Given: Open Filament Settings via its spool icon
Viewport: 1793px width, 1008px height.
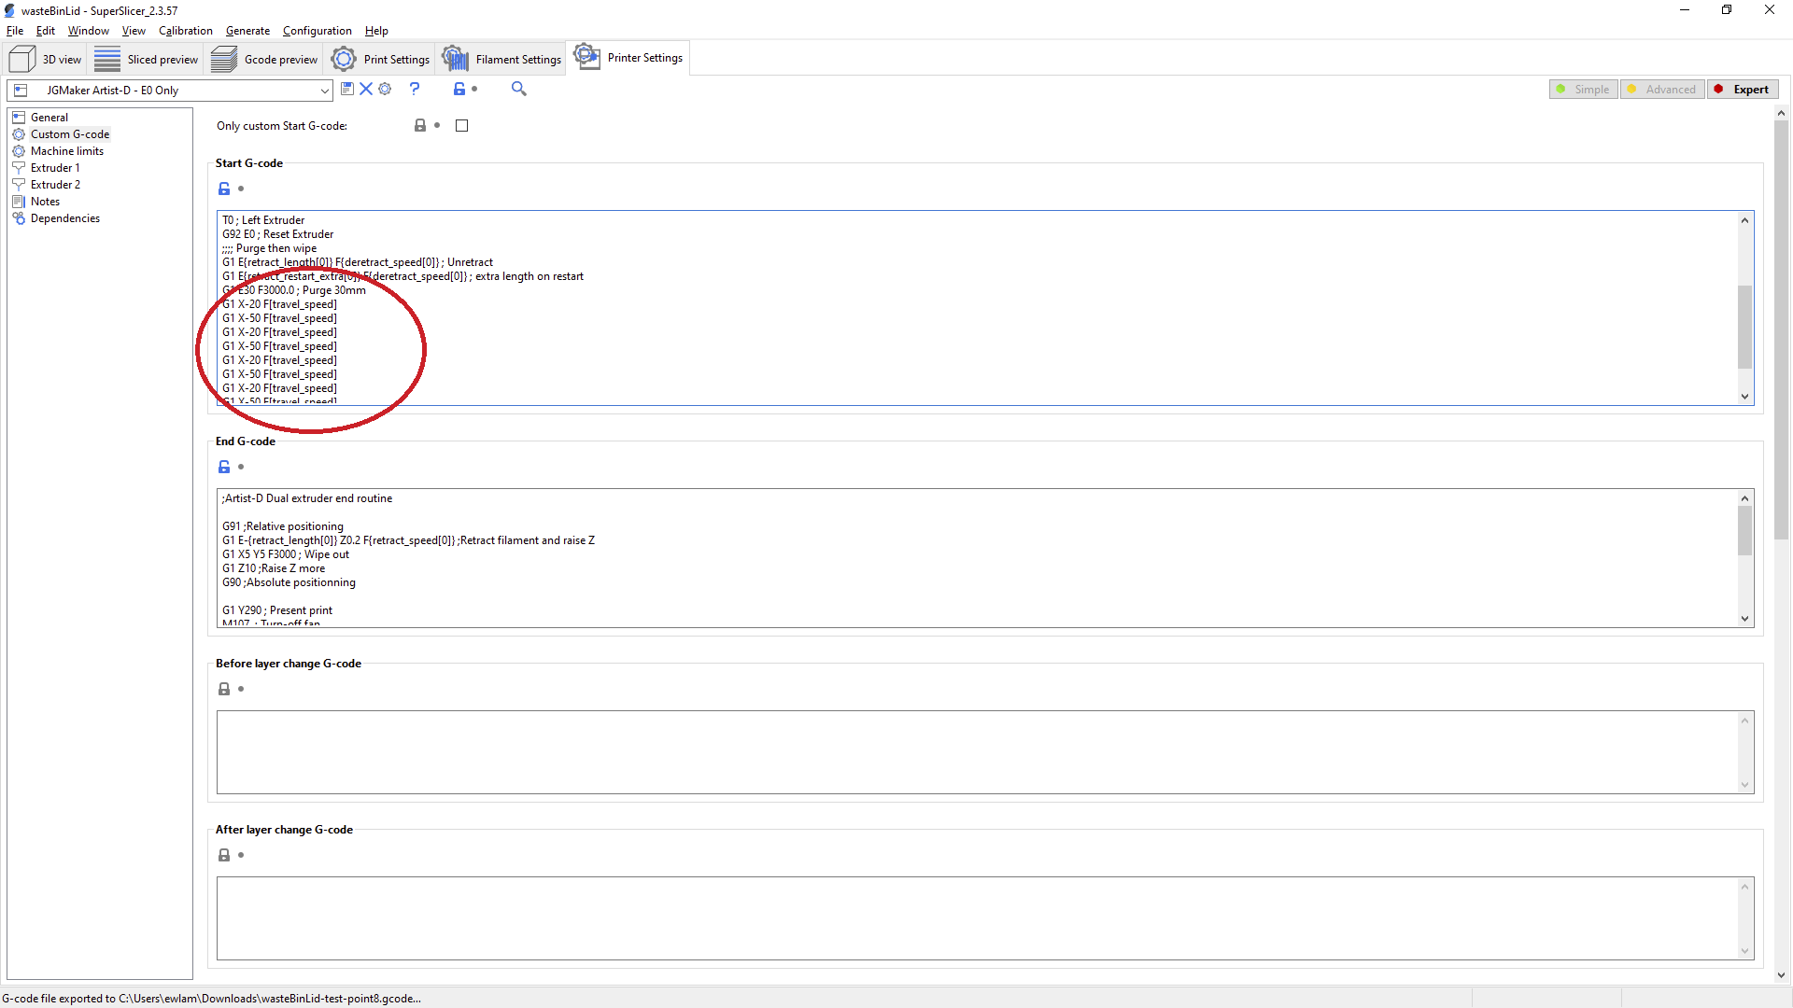Looking at the screenshot, I should point(456,58).
